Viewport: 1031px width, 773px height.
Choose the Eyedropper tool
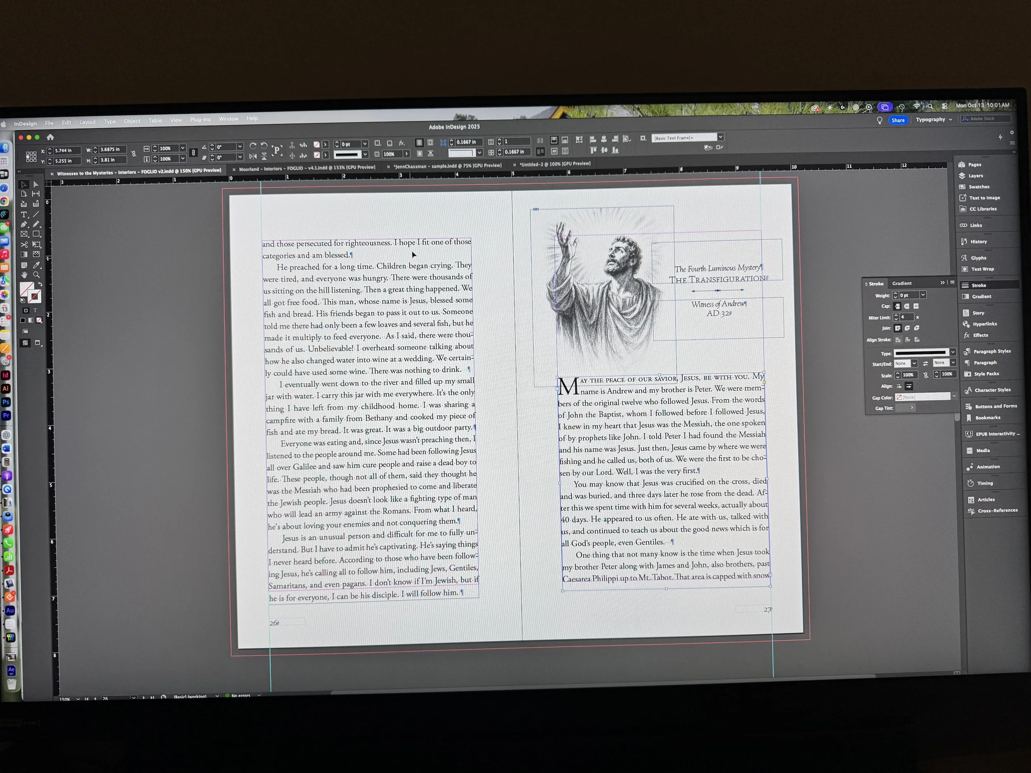36,265
